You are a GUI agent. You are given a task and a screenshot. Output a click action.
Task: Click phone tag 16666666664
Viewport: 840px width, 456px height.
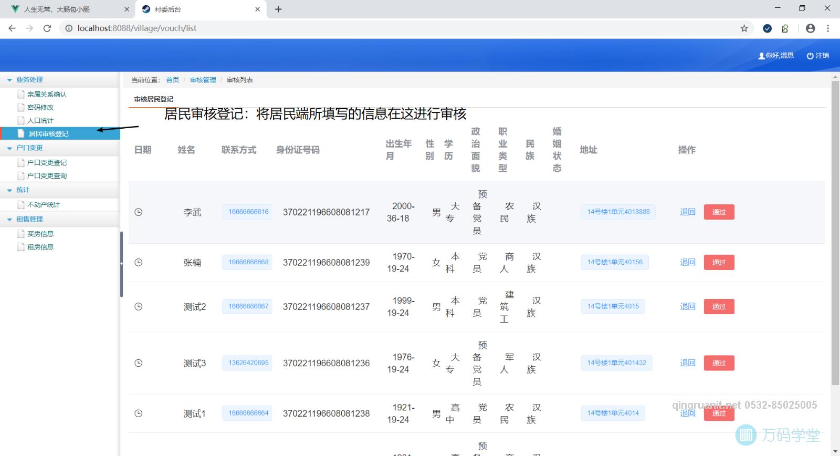pyautogui.click(x=247, y=413)
